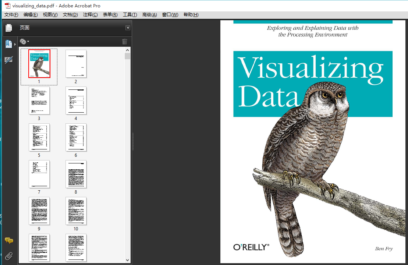Viewport: 408px width, 265px height.
Task: Open the 帮助(H) menu
Action: click(x=191, y=15)
